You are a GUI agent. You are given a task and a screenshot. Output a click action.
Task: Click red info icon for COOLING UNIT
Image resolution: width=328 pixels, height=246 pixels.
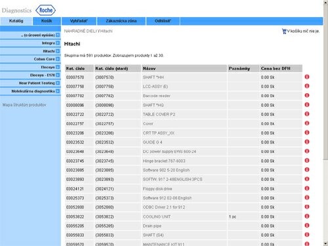pos(307,216)
